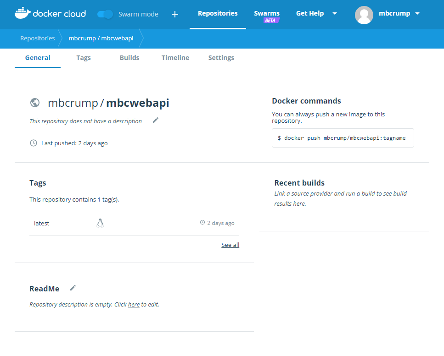Screen dimensions: 444x356
Task: Click the Linux penguin icon on latest tag
Action: 100,223
